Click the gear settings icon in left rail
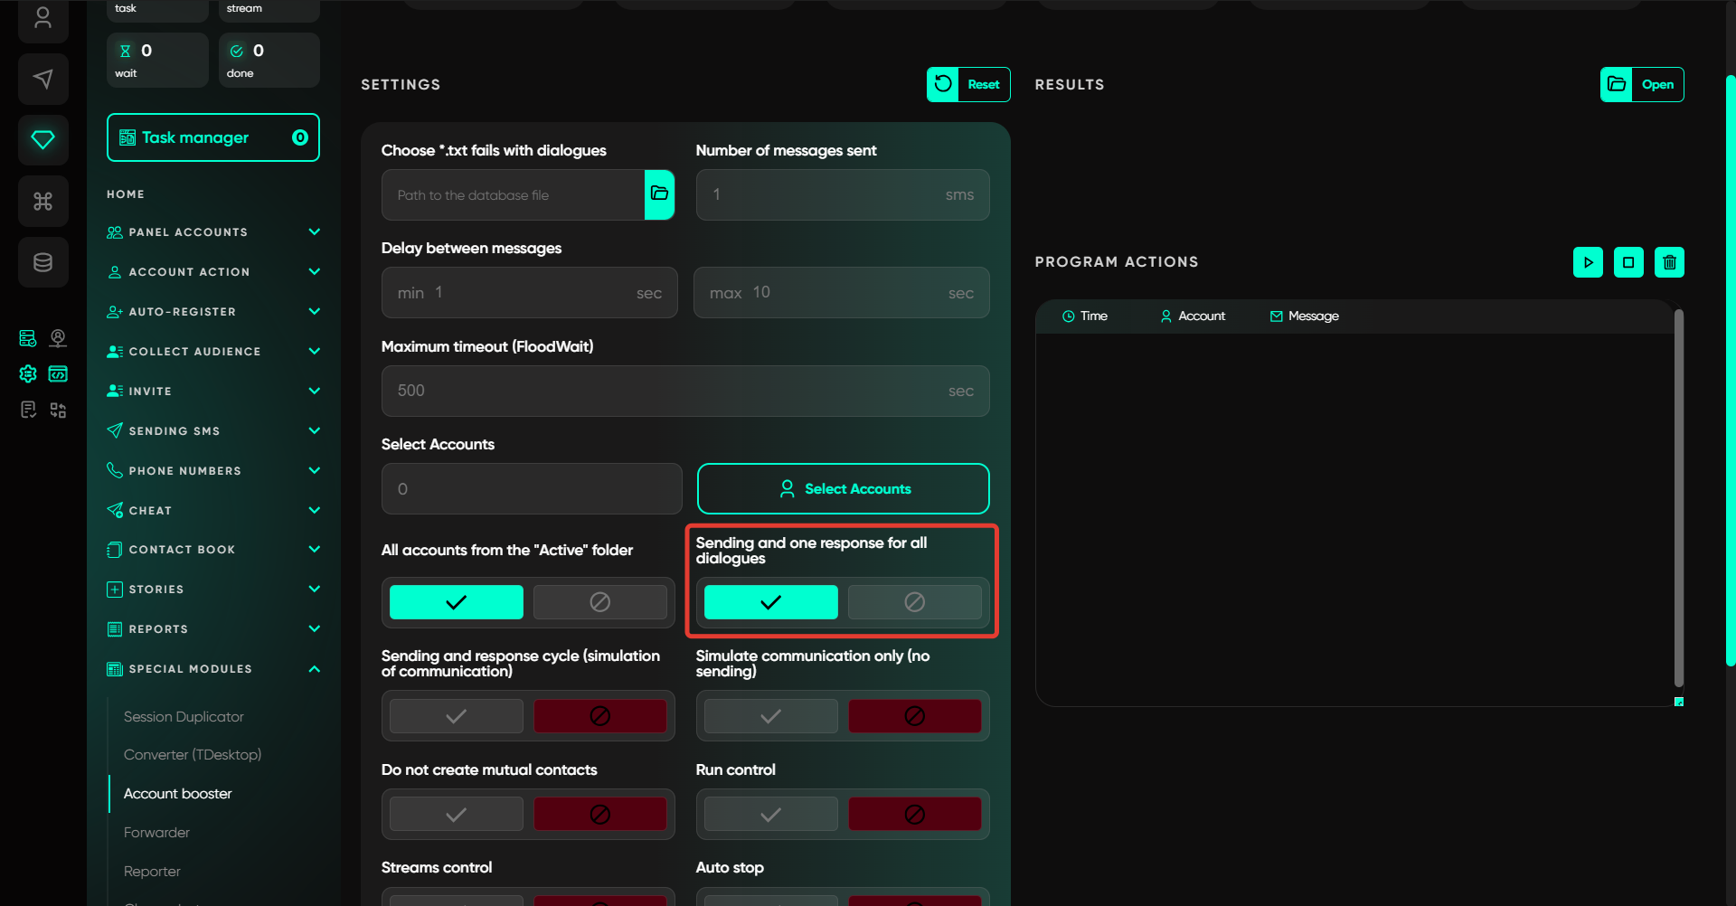 [x=28, y=373]
